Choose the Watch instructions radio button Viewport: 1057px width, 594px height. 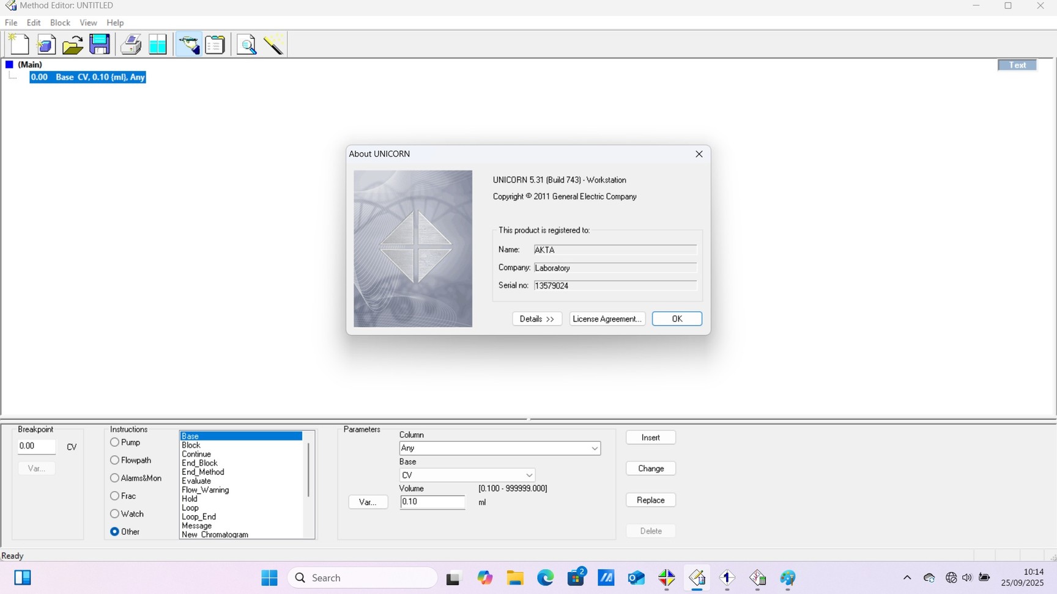click(x=114, y=514)
